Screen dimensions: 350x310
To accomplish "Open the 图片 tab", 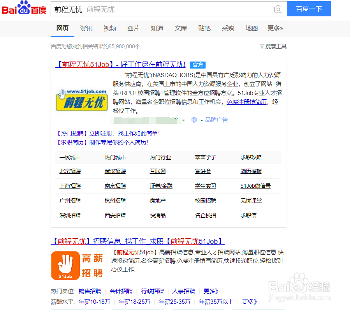I will 134,28.
